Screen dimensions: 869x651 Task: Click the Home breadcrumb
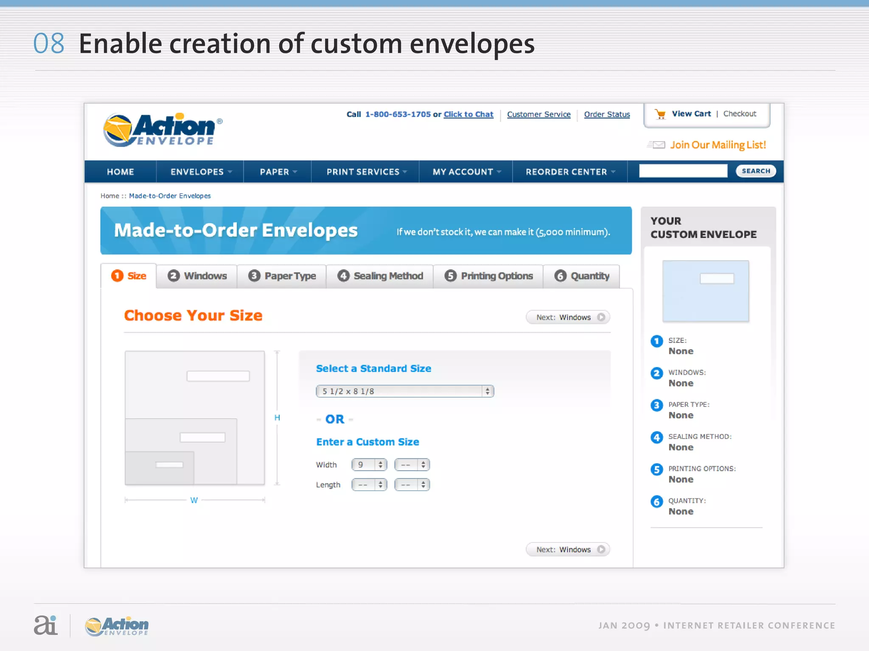pos(109,196)
